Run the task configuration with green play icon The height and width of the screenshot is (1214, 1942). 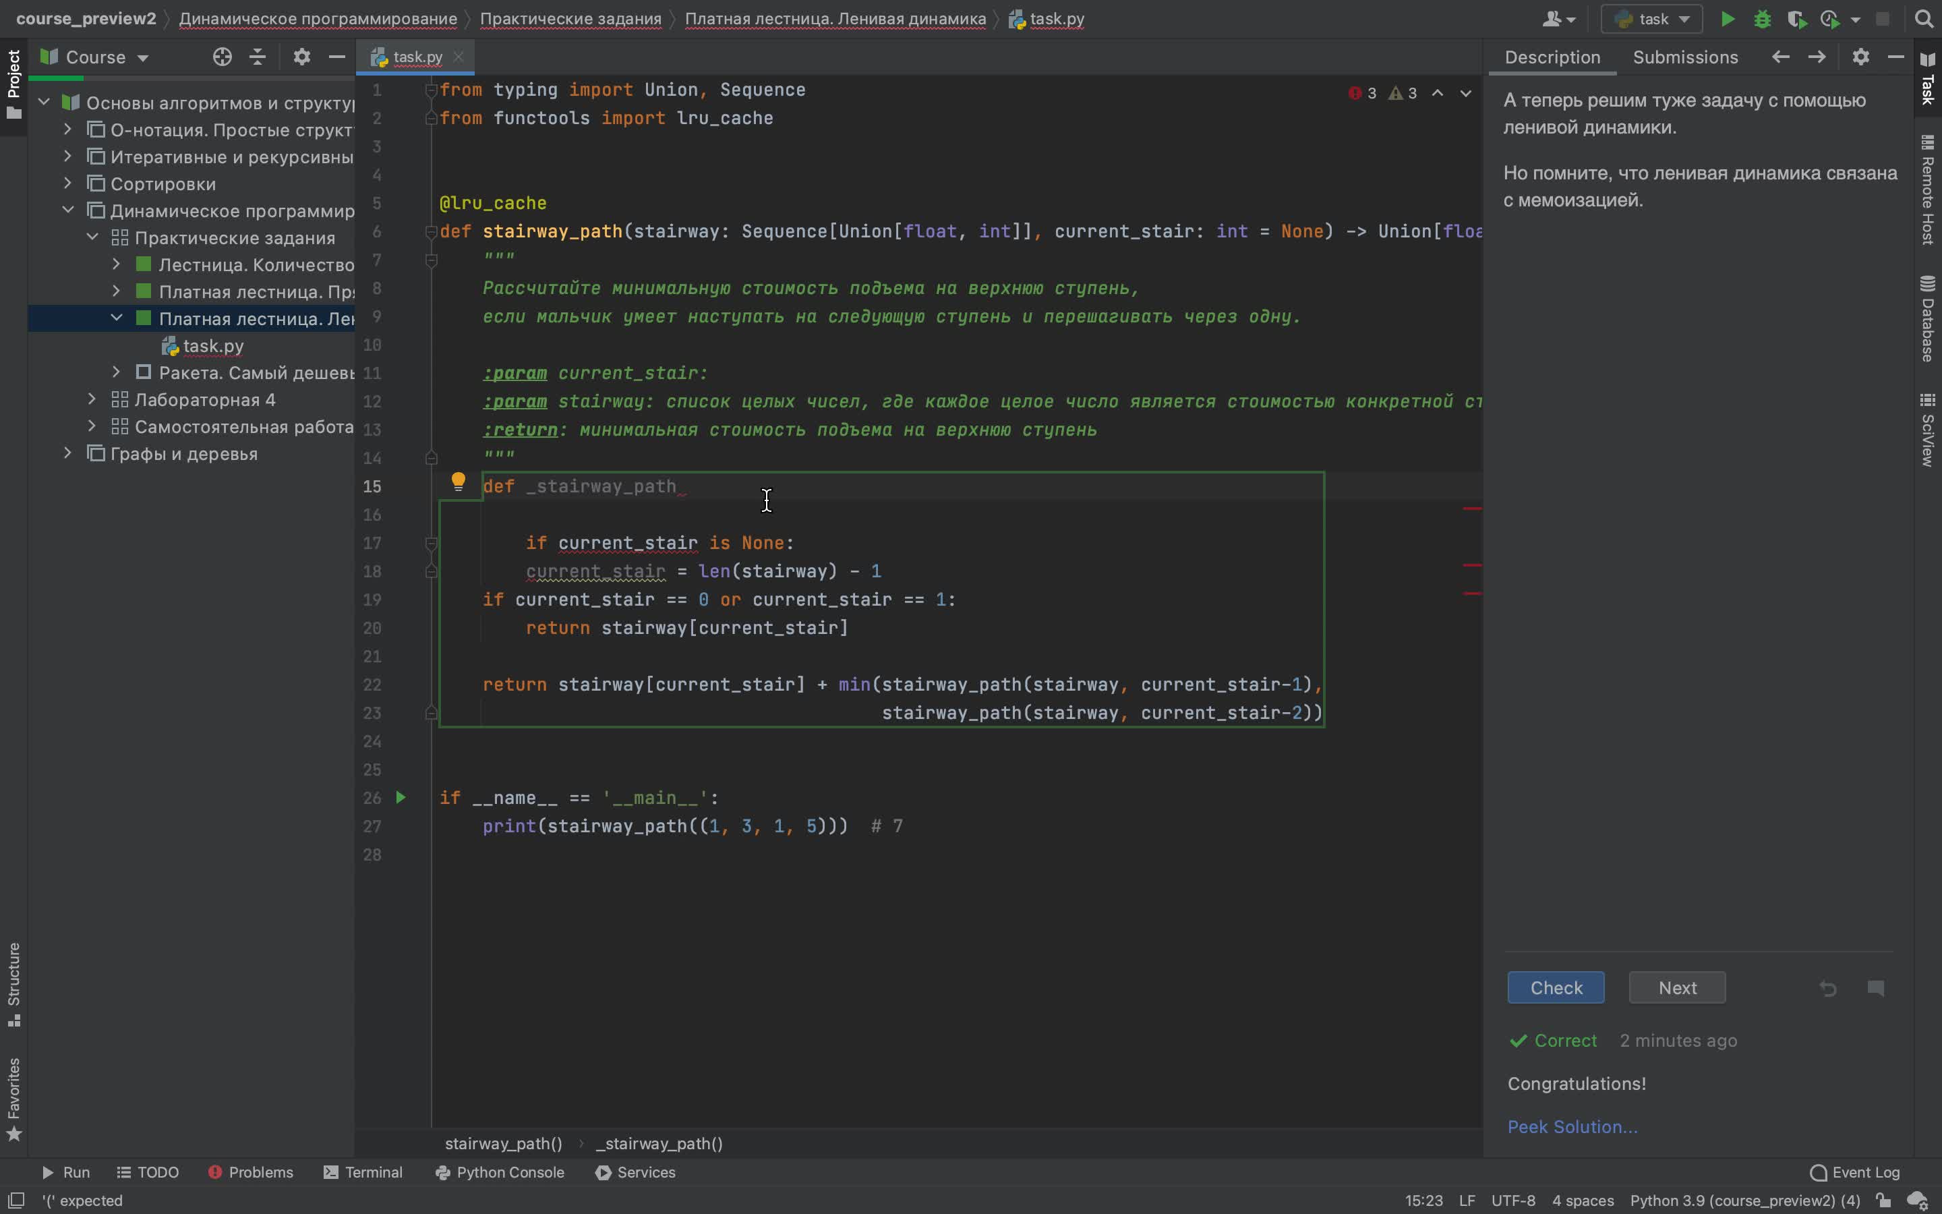tap(1727, 18)
